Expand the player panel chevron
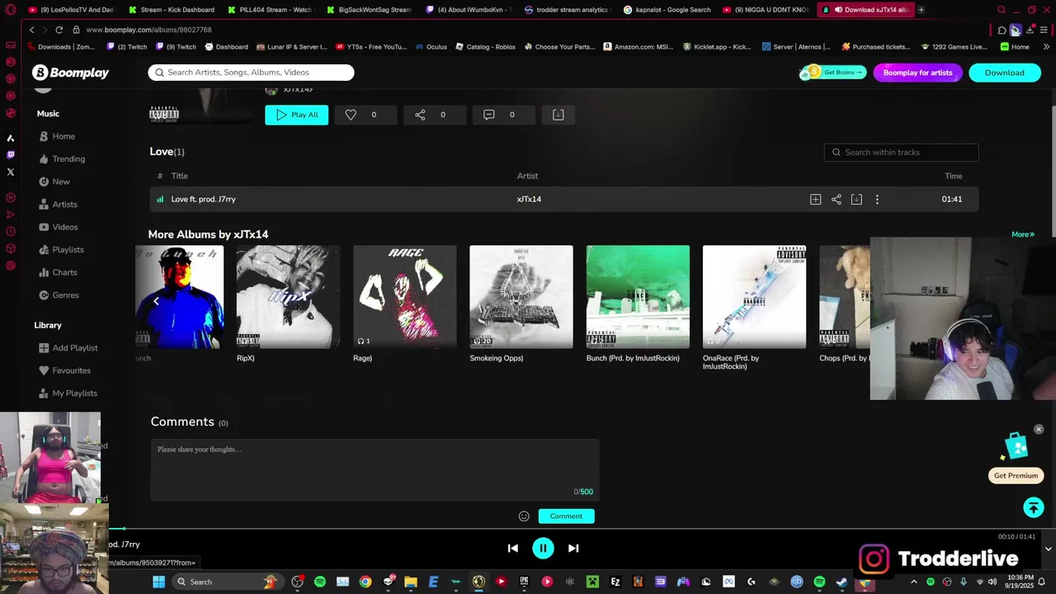 coord(1048,549)
